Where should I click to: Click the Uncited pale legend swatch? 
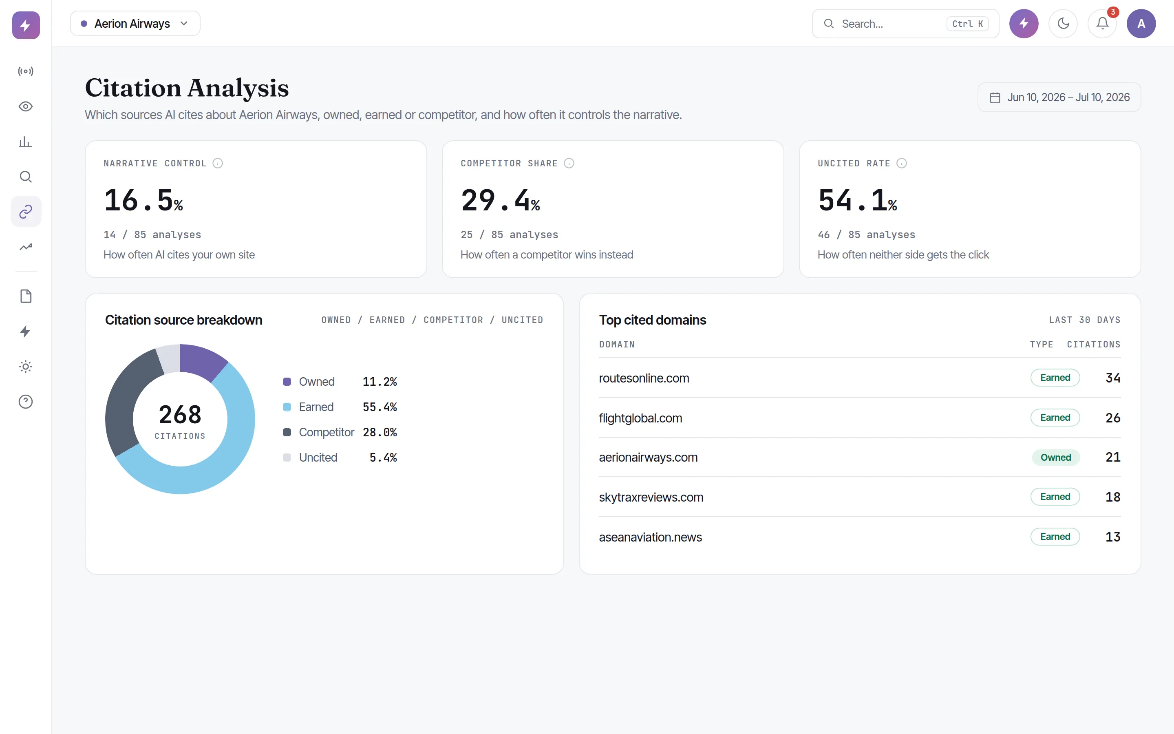coord(287,457)
